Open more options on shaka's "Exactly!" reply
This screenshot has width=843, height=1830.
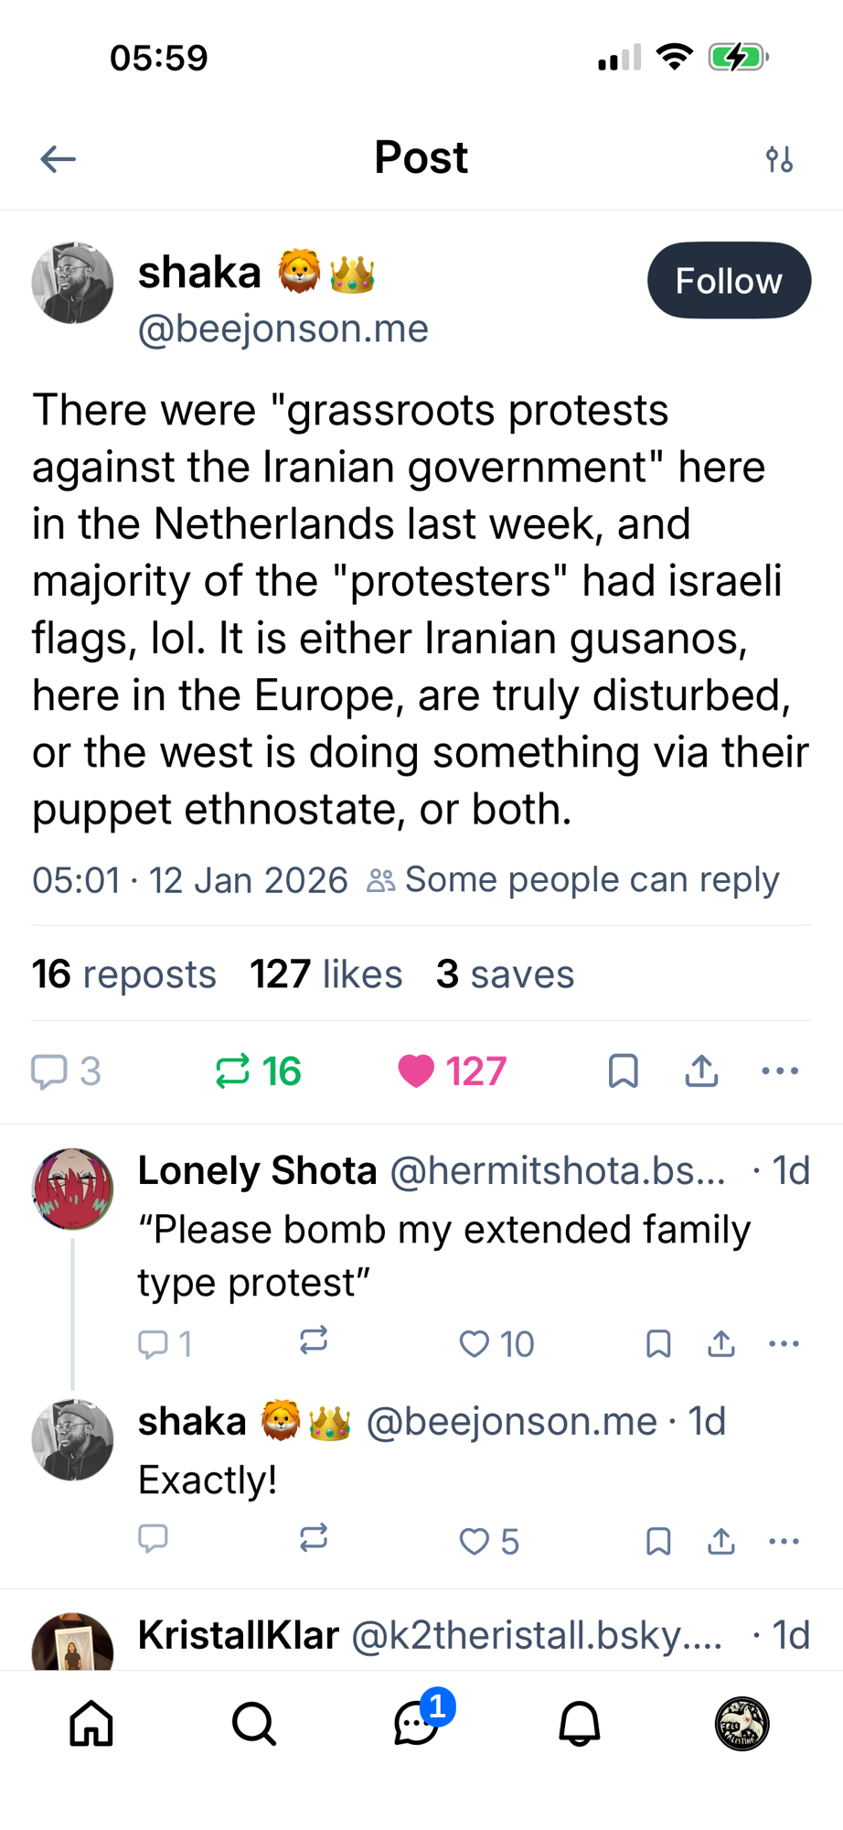784,1542
